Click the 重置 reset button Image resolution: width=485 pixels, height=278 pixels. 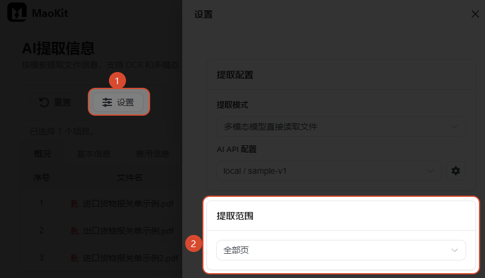(55, 102)
